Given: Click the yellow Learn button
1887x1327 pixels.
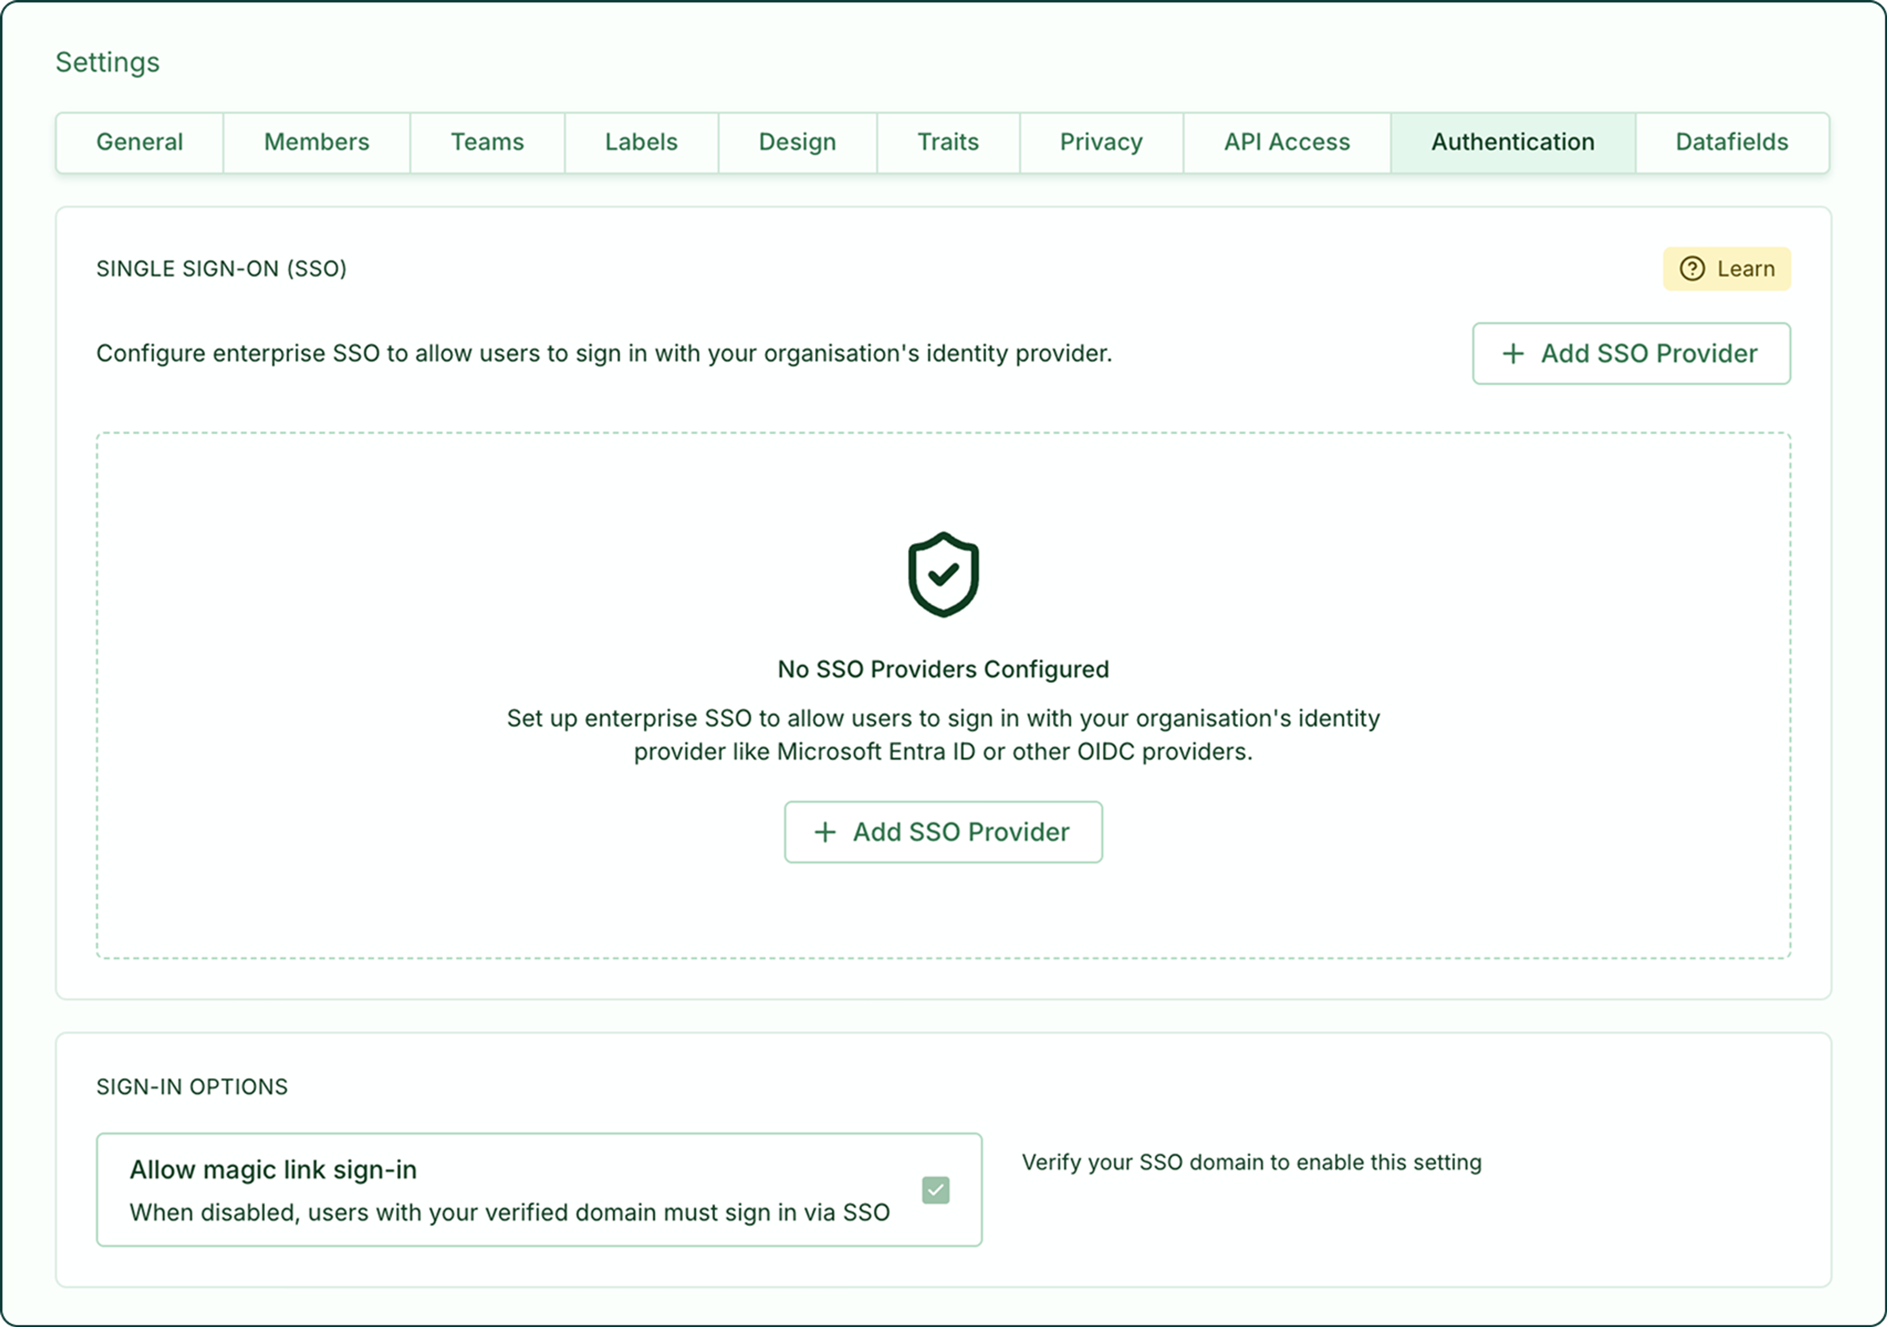Looking at the screenshot, I should click(x=1727, y=269).
